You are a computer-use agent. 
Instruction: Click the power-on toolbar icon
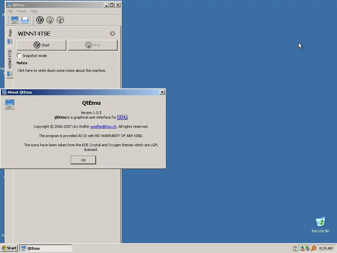point(40,20)
